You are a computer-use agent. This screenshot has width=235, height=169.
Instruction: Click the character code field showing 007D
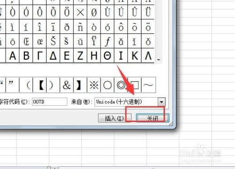[x=50, y=102]
